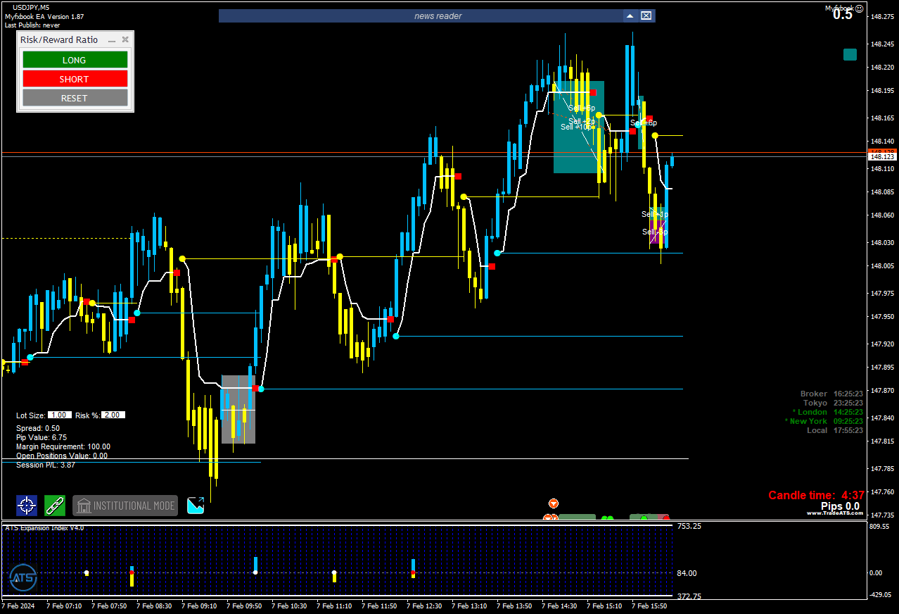Click the Sell +10p trade label
Screen dimensions: 899x614
(578, 127)
